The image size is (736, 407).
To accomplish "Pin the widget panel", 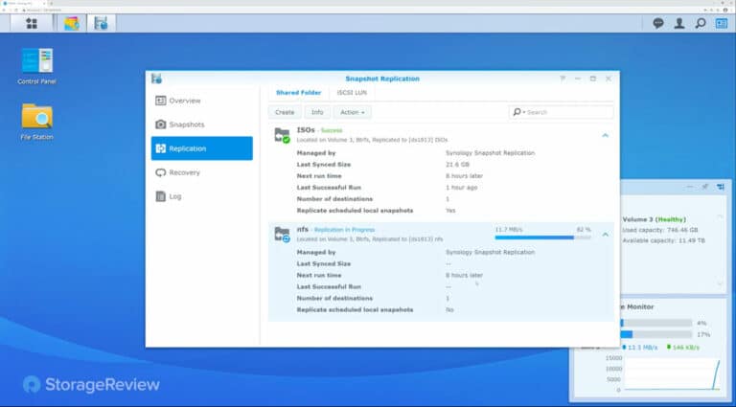I will [704, 187].
